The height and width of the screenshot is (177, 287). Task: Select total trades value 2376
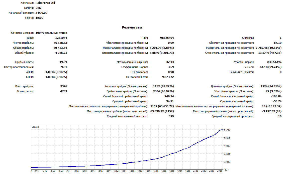coord(64,86)
